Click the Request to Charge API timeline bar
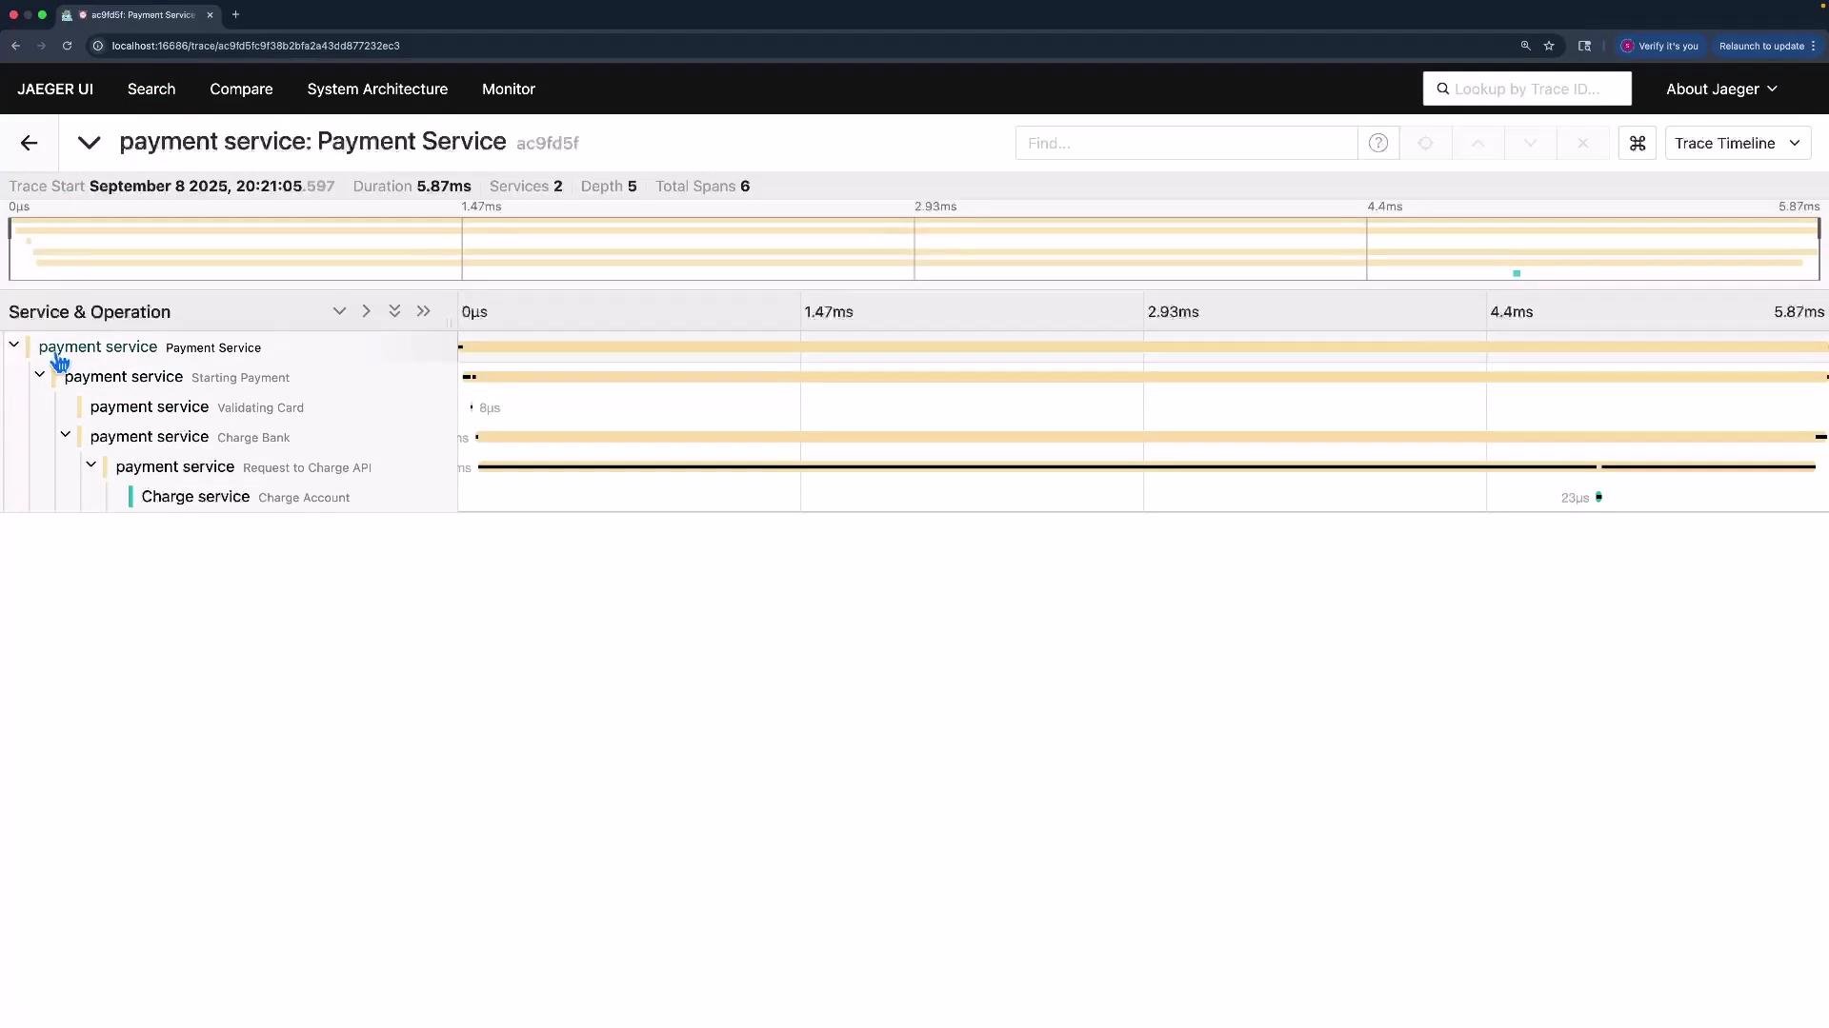 tap(1147, 467)
